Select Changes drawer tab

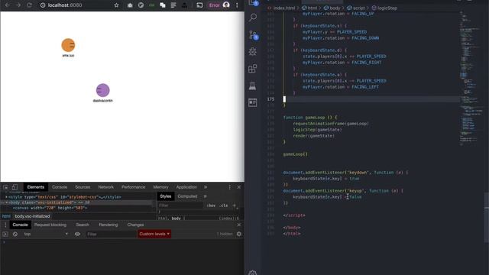click(x=135, y=225)
